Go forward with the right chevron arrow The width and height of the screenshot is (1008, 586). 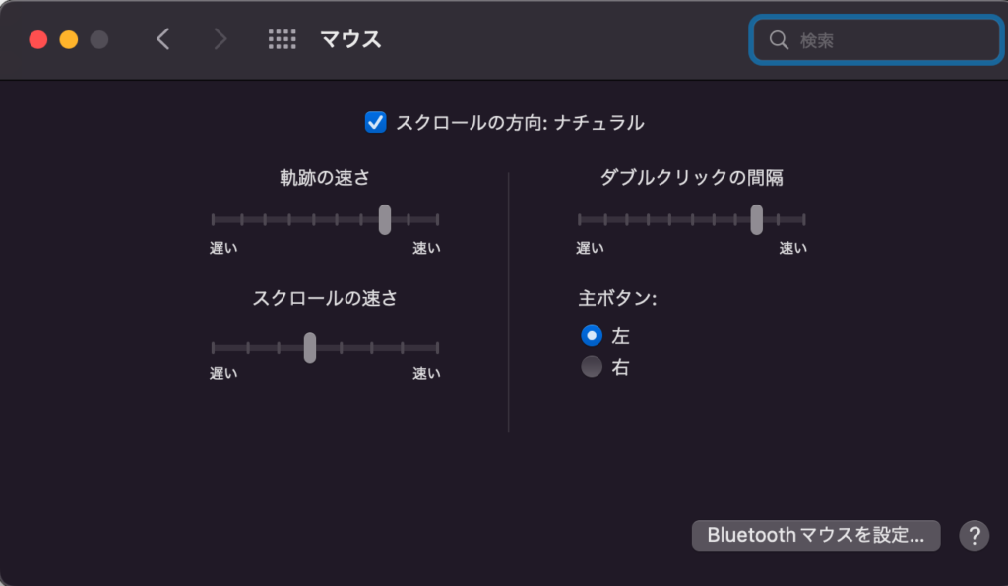220,39
